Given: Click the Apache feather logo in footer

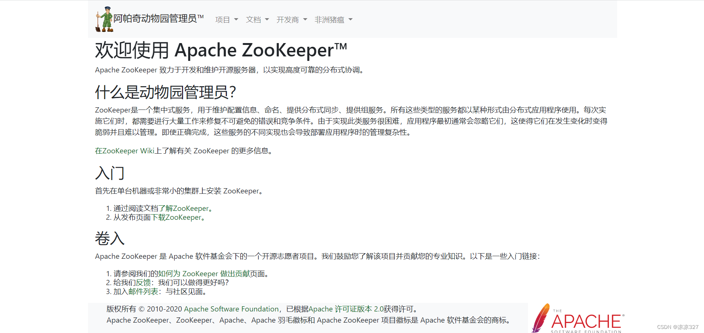Looking at the screenshot, I should 578,319.
